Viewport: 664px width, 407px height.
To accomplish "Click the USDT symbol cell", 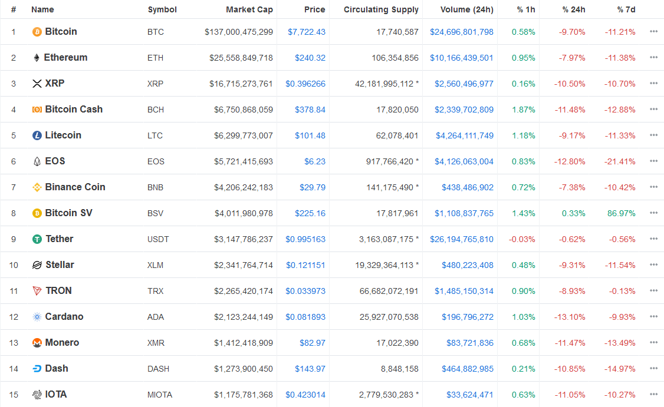I will tap(158, 240).
